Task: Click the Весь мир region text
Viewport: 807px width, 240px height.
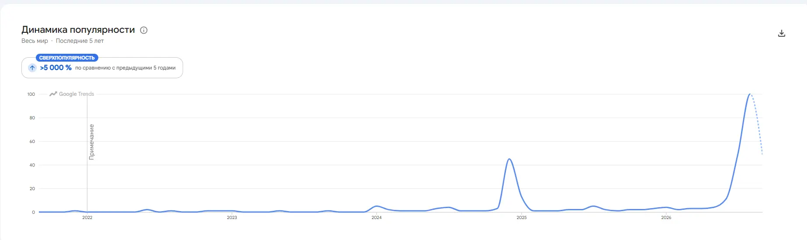Action: (x=35, y=41)
